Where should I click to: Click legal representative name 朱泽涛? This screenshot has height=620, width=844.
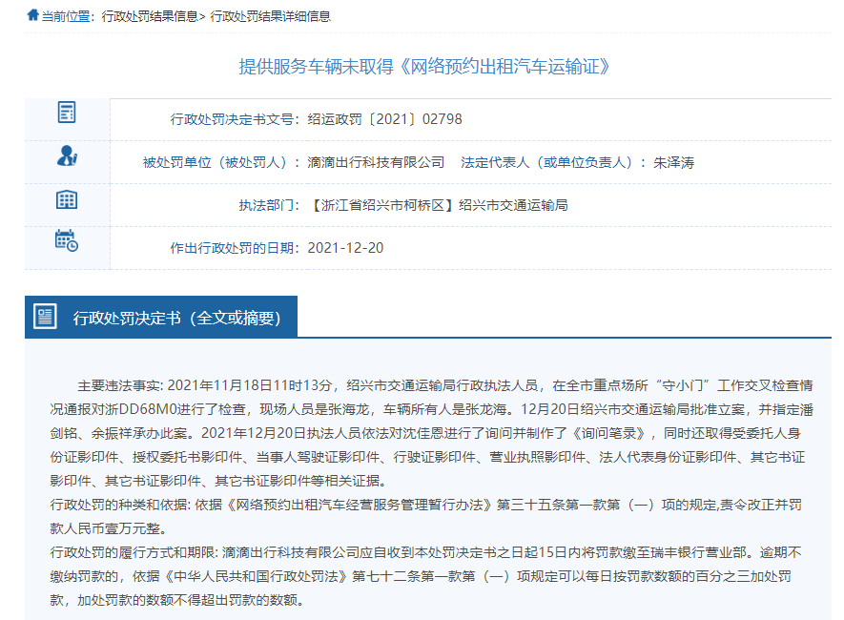[673, 162]
